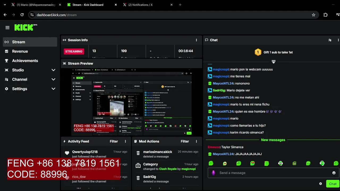Click mariosimancakick mod action entry
The height and width of the screenshot is (191, 340).
tap(167, 154)
